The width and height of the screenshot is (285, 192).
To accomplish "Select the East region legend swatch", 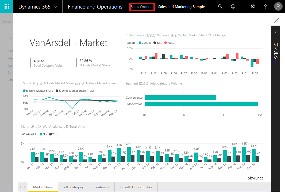I will coord(155,43).
